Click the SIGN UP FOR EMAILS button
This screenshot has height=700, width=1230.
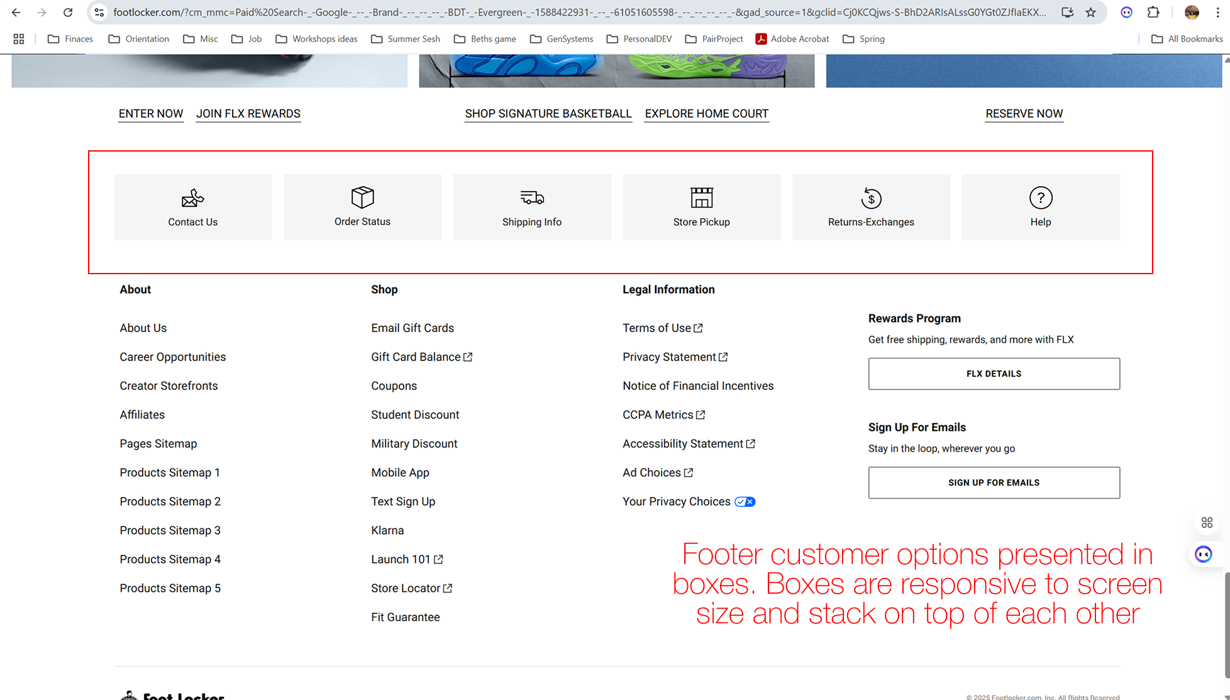(x=994, y=482)
